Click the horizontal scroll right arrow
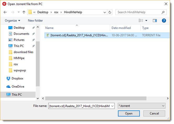The width and height of the screenshot is (174, 124). click(168, 98)
